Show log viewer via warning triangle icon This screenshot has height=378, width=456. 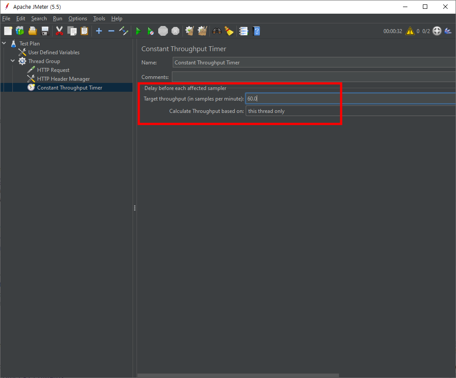[x=410, y=31]
